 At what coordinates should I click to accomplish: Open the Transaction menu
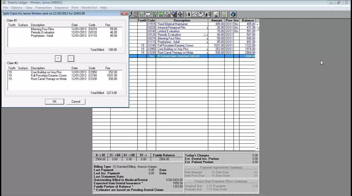click(43, 8)
